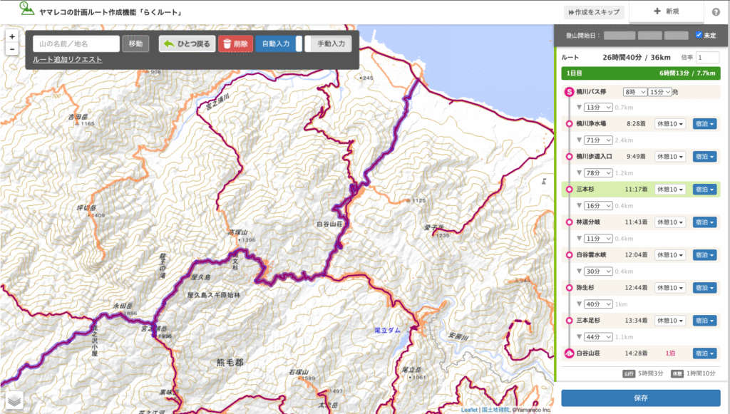Change the 11分 segment time dropdown
The height and width of the screenshot is (414, 730).
598,239
